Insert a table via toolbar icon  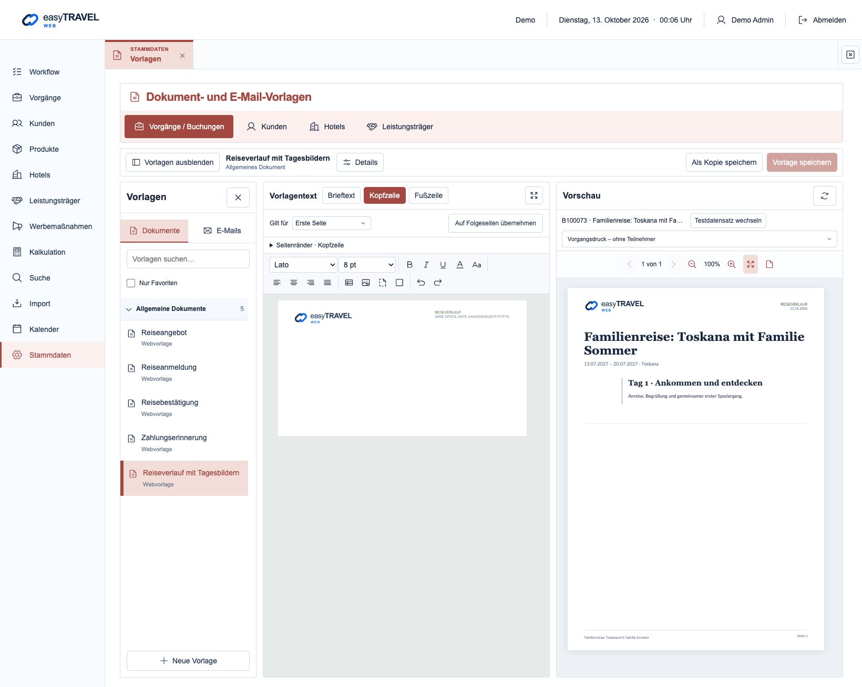[349, 283]
